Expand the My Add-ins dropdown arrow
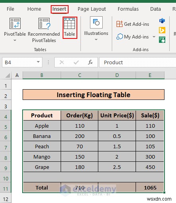Viewport: 176px width, 203px height. pyautogui.click(x=154, y=36)
